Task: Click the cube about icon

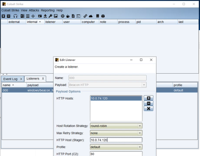Action: [103, 16]
